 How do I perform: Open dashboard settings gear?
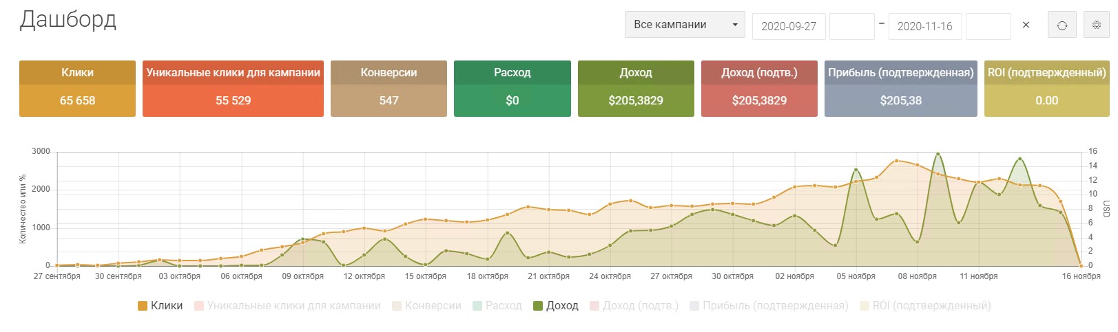(x=1097, y=25)
